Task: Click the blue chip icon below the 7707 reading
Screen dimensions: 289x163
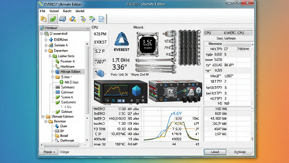Action: (x=101, y=73)
